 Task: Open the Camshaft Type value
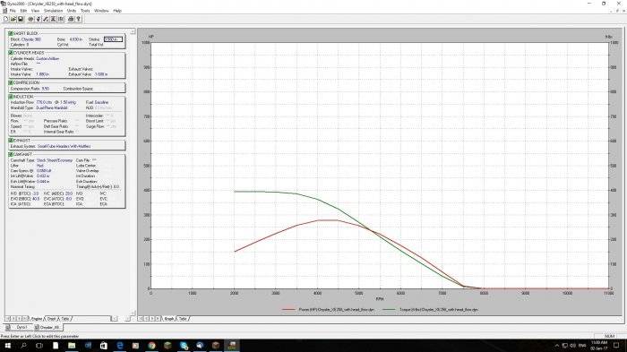[x=55, y=160]
